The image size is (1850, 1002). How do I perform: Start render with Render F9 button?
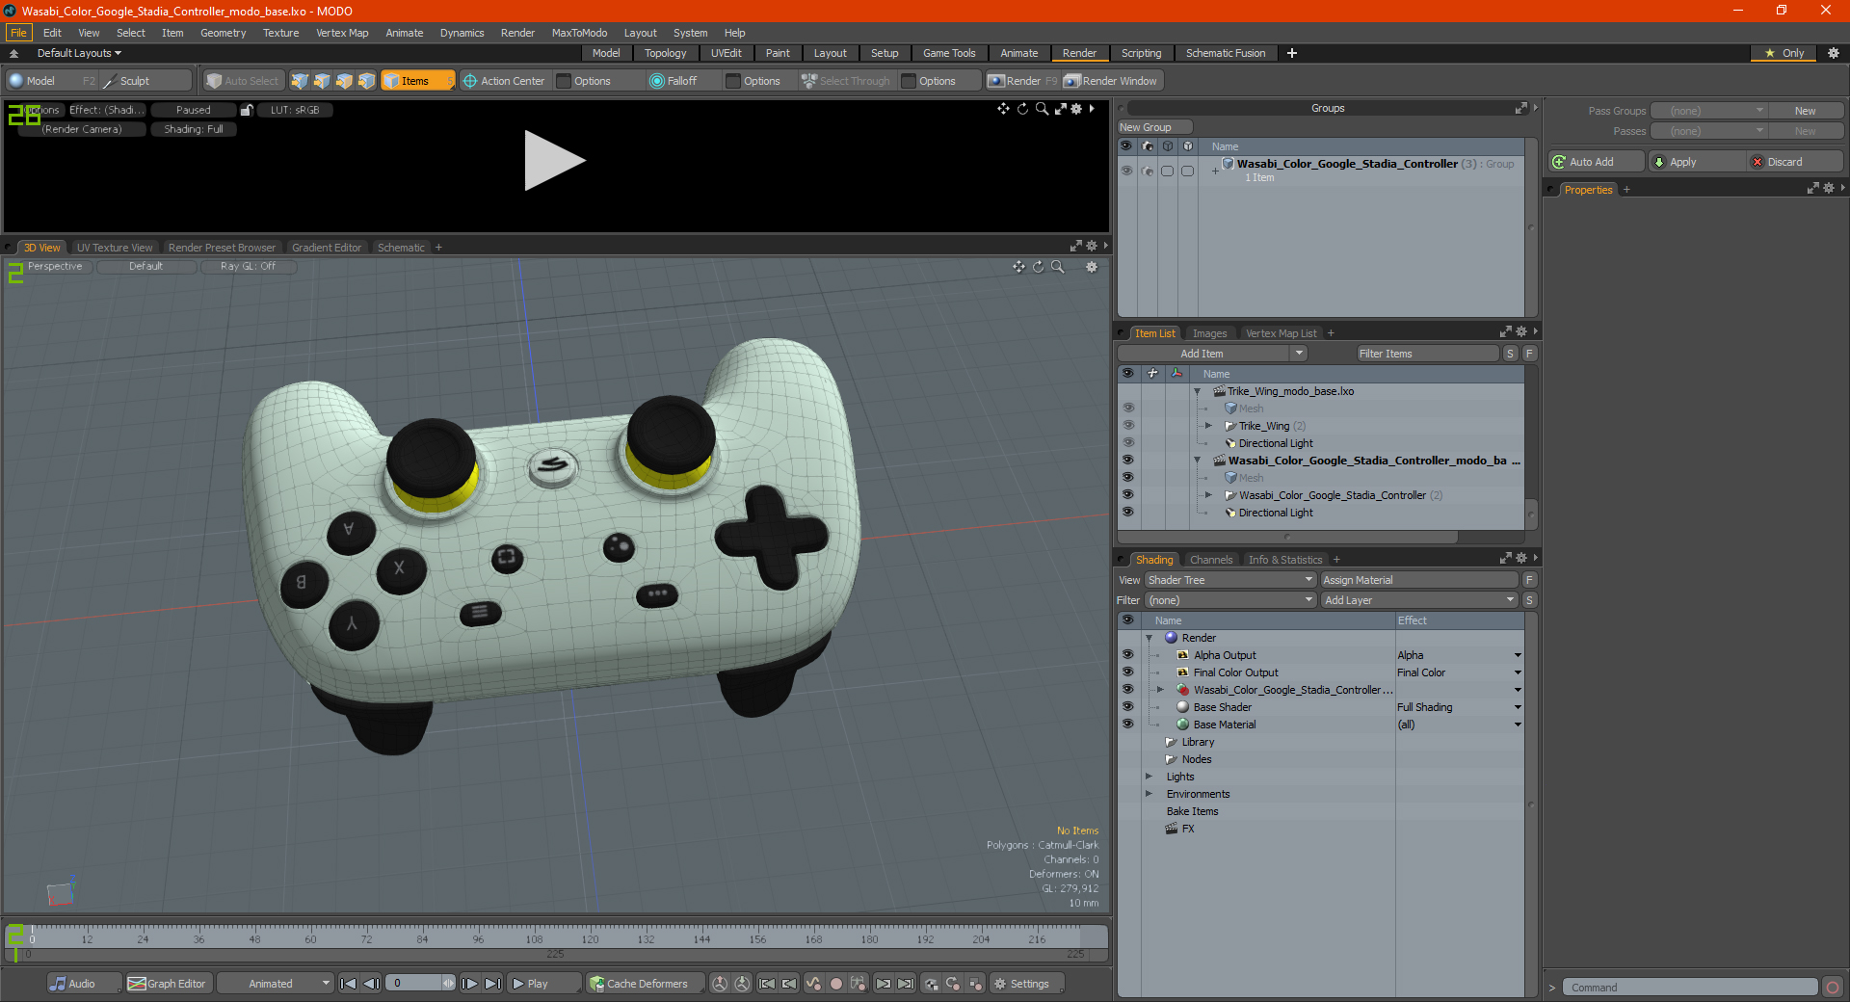[x=1022, y=81]
